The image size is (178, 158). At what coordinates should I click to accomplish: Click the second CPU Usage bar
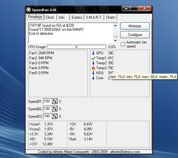tap(91, 47)
